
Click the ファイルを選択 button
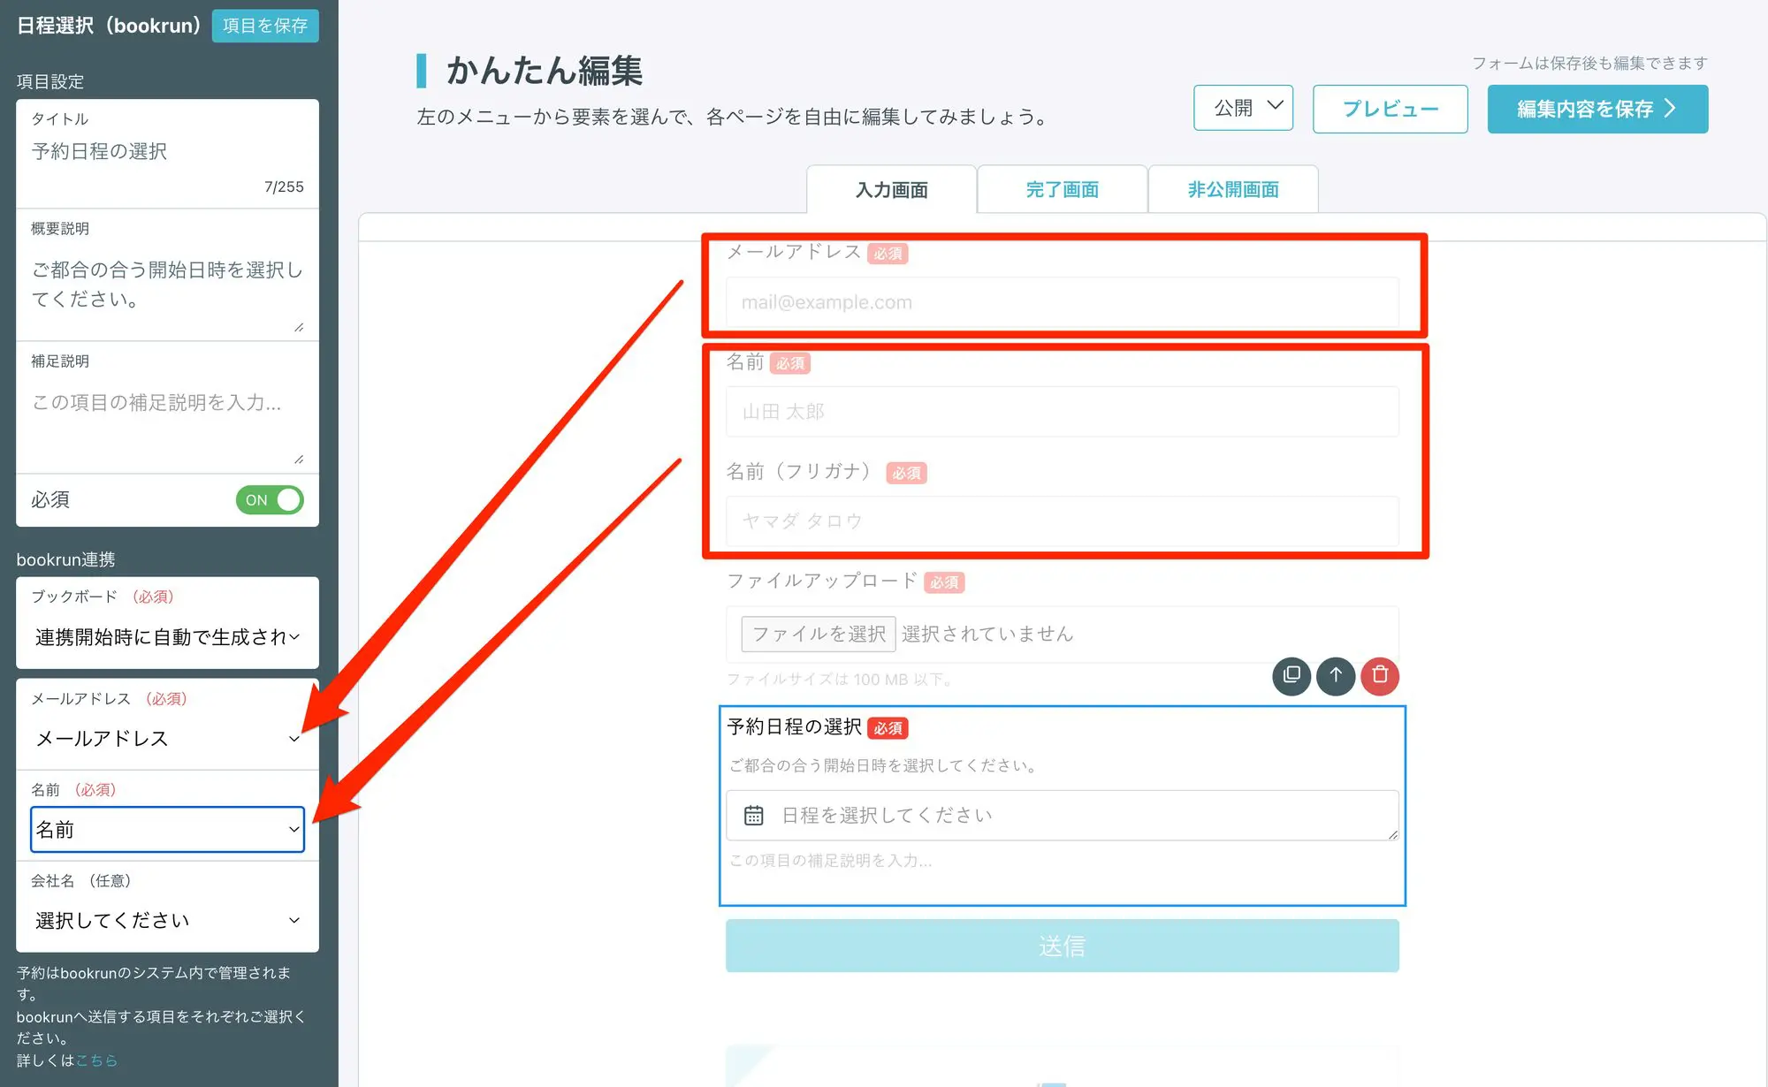[819, 634]
